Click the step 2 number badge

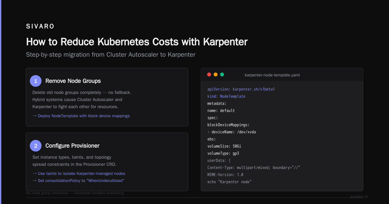click(36, 146)
